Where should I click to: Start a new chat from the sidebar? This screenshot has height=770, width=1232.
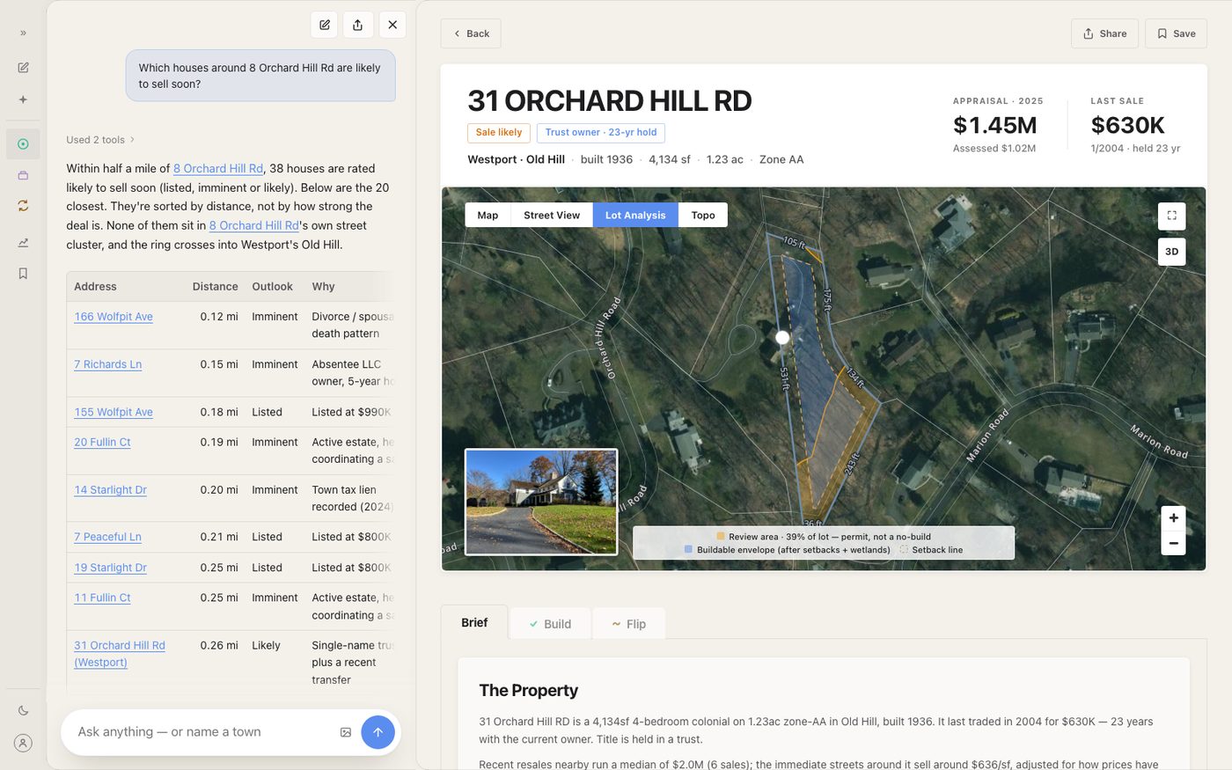tap(23, 68)
